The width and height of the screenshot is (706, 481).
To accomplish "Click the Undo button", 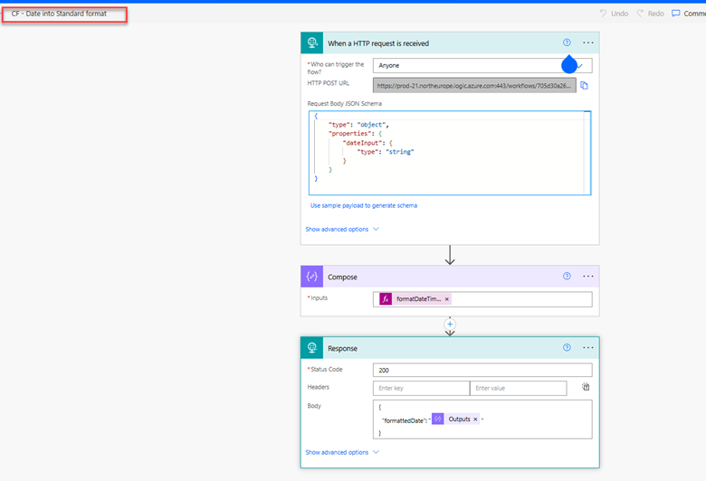I will pos(615,14).
